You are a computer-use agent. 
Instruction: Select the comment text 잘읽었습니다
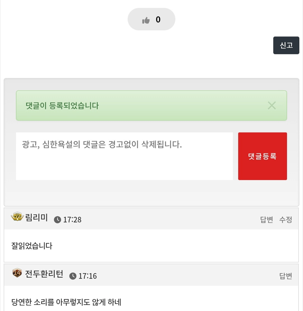(32, 246)
